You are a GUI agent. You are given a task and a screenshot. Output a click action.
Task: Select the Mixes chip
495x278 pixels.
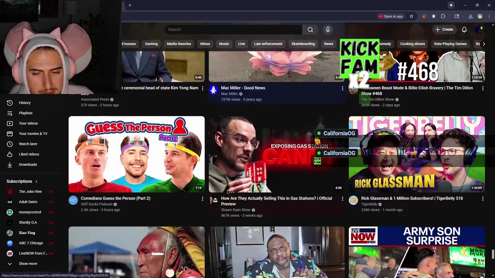(x=205, y=44)
